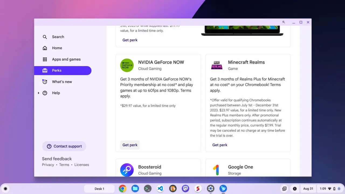Viewport: 345px width, 194px height.
Task: Open the screen capture holding space icon
Action: 284,189
